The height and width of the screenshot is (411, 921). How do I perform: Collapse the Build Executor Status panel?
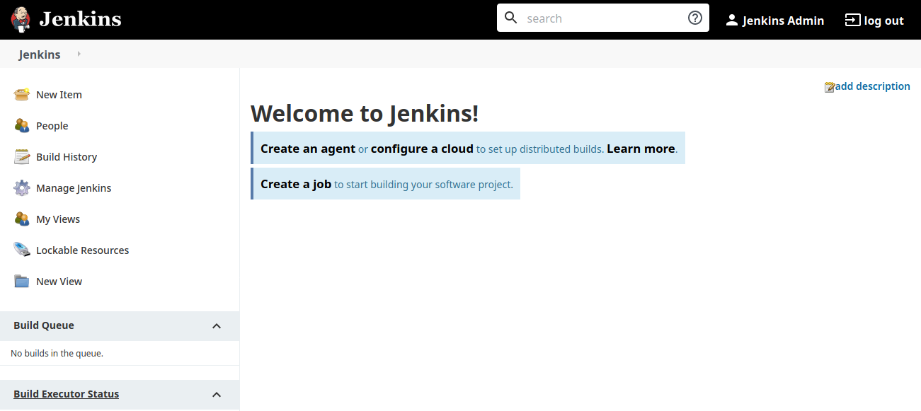[x=217, y=395]
